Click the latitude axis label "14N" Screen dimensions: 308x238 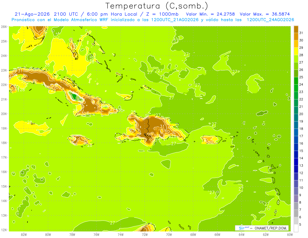coord(4,201)
